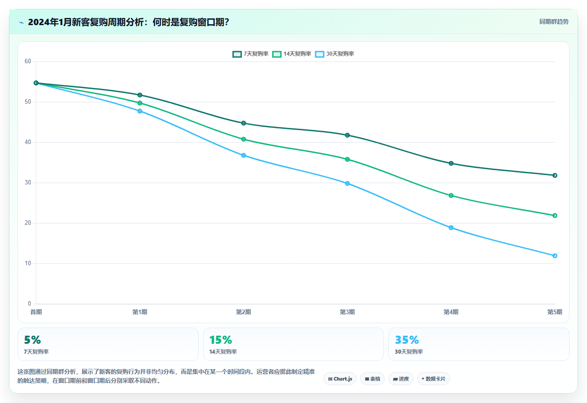Click the 50 y-axis tick label

click(28, 102)
